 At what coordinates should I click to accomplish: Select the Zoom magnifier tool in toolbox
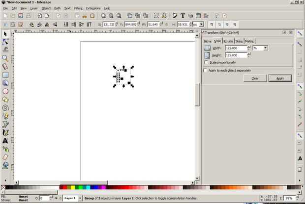tap(5, 58)
